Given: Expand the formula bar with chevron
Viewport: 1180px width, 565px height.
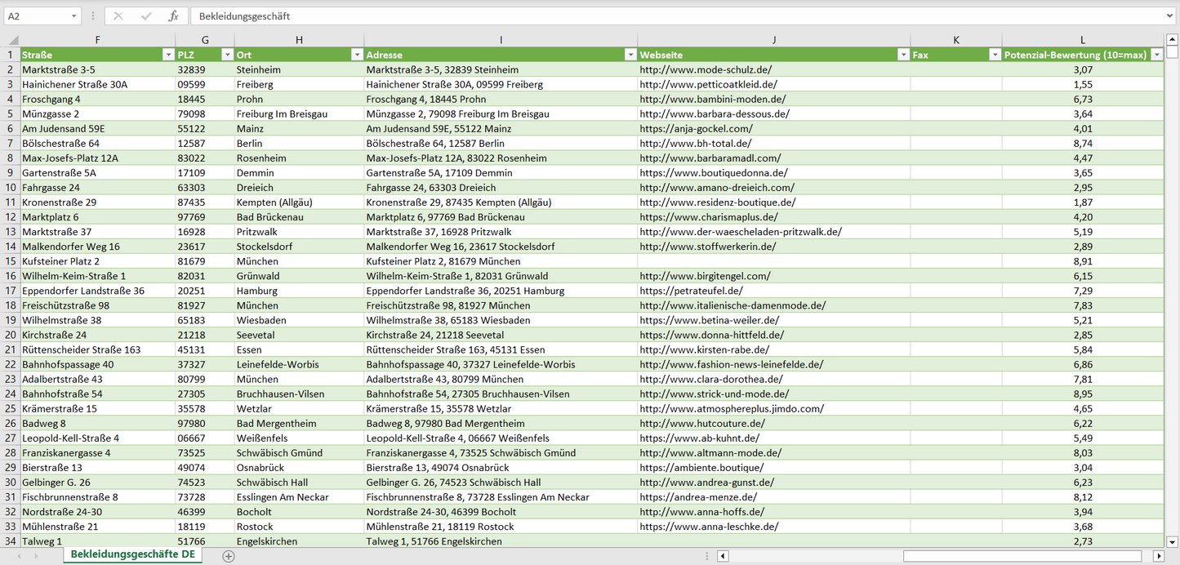Looking at the screenshot, I should 1170,16.
